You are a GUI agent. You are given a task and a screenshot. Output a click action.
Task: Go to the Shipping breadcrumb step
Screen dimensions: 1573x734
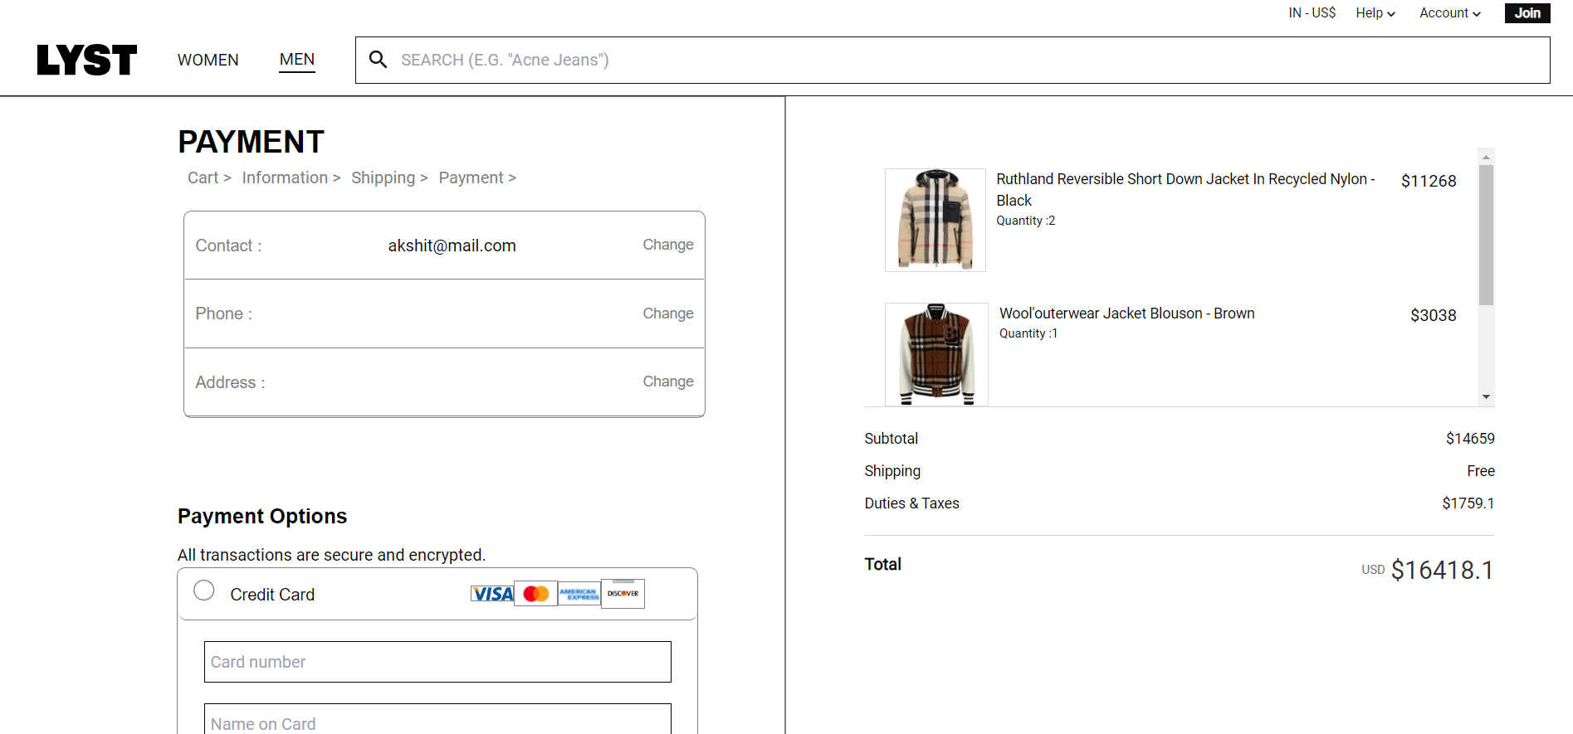pos(383,177)
